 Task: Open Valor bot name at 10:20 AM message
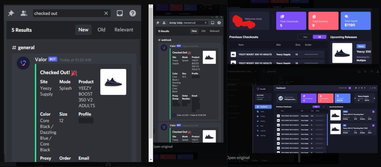click(41, 59)
